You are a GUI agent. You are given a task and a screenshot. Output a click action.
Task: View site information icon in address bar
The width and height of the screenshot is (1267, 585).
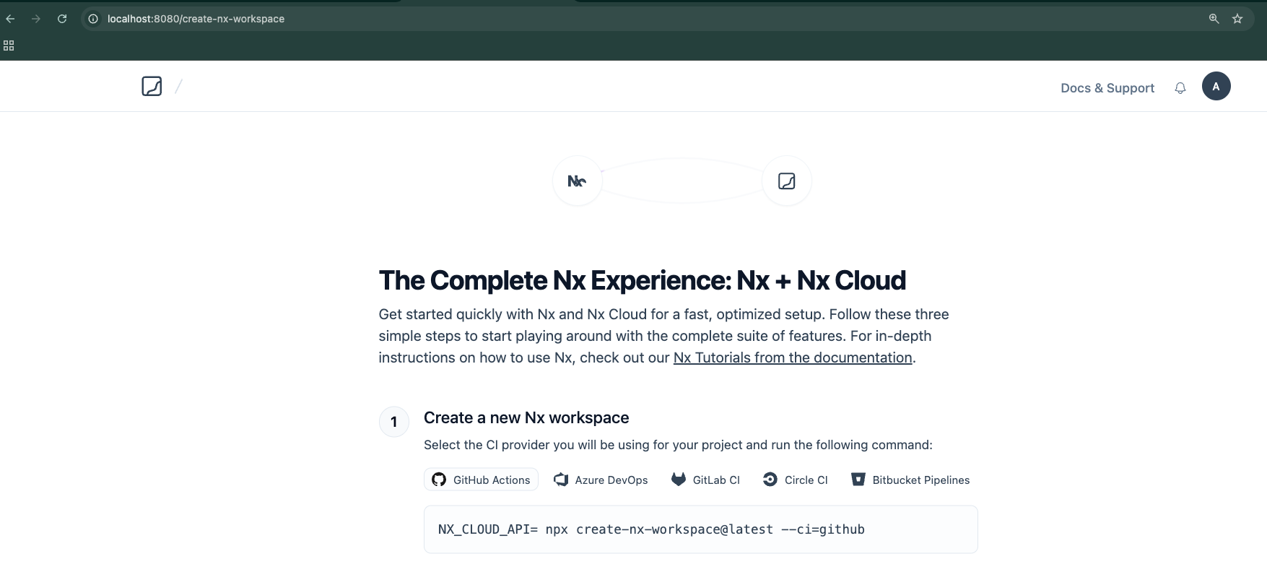click(93, 19)
